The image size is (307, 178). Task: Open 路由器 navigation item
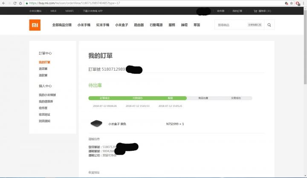tap(139, 25)
